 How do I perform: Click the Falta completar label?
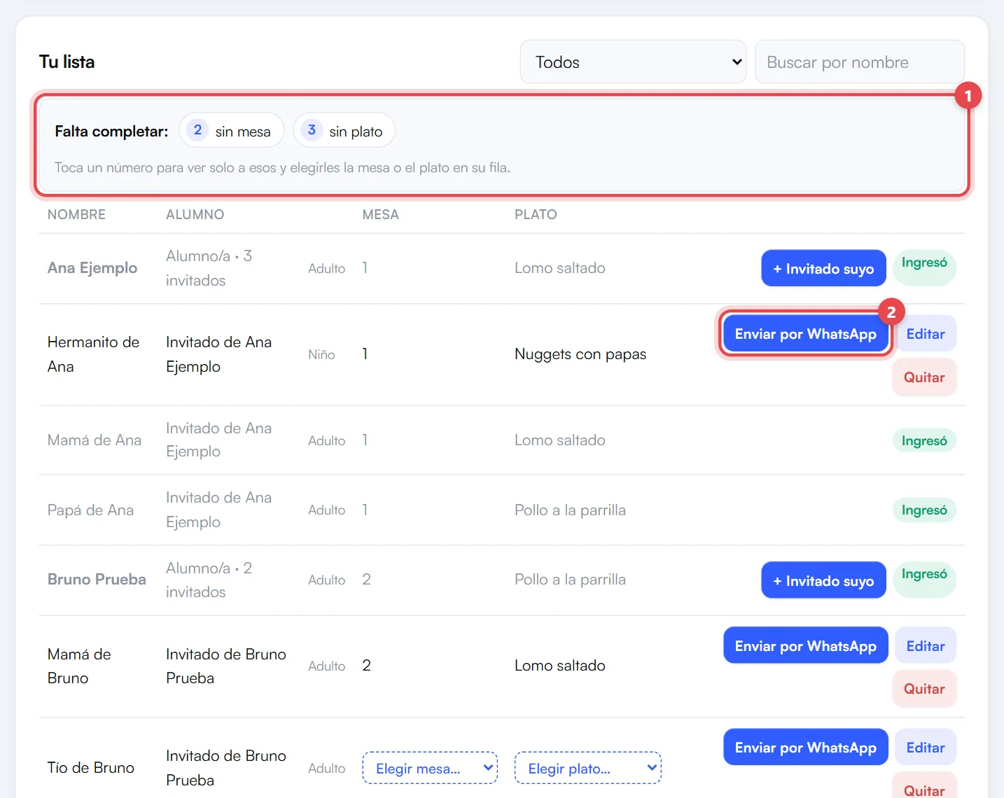pyautogui.click(x=111, y=131)
